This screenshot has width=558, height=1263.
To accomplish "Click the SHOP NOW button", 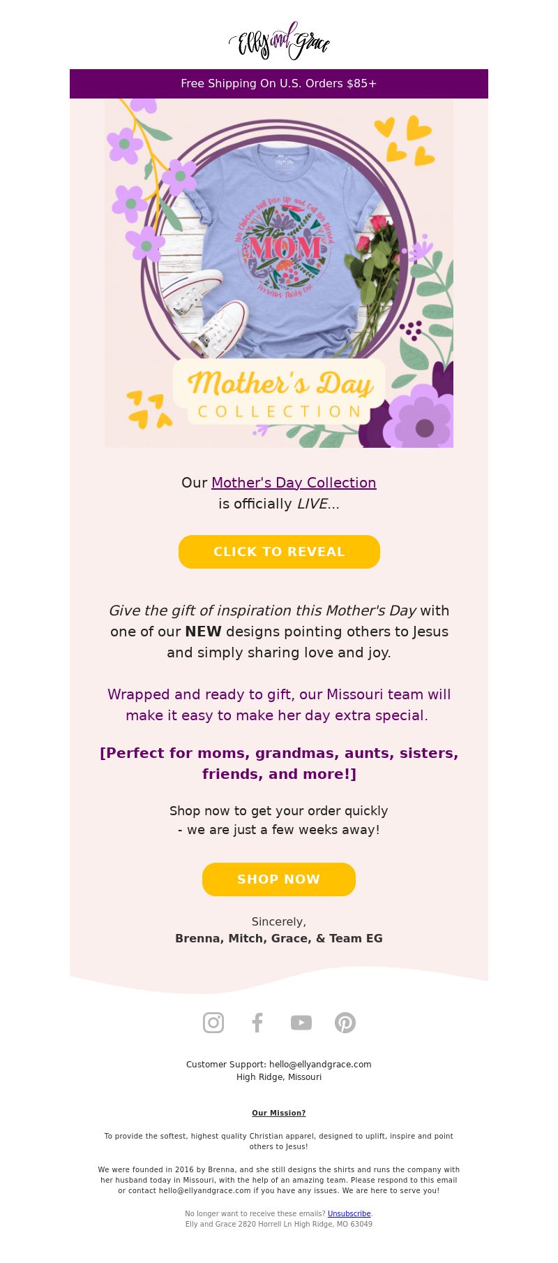I will point(279,879).
